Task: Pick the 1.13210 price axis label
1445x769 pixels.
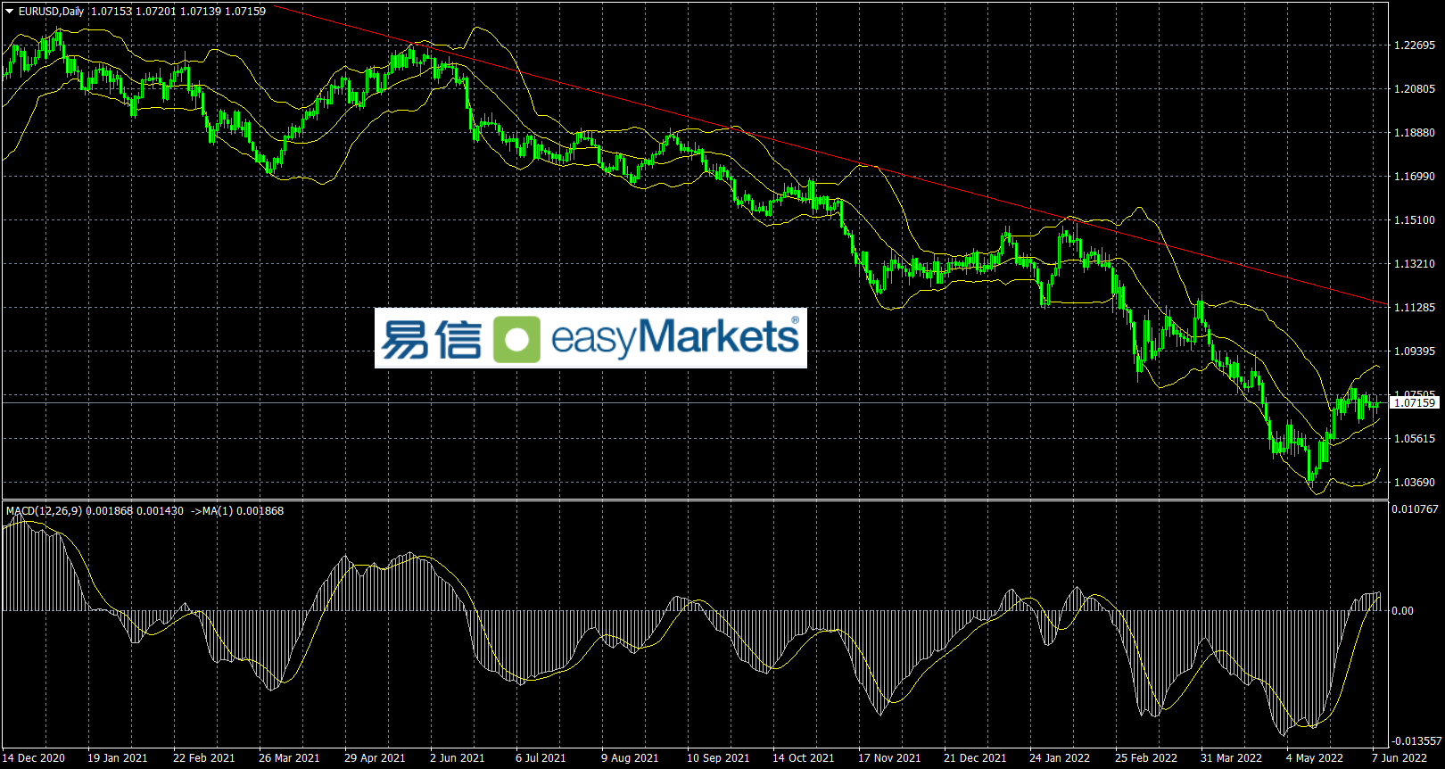Action: tap(1415, 264)
